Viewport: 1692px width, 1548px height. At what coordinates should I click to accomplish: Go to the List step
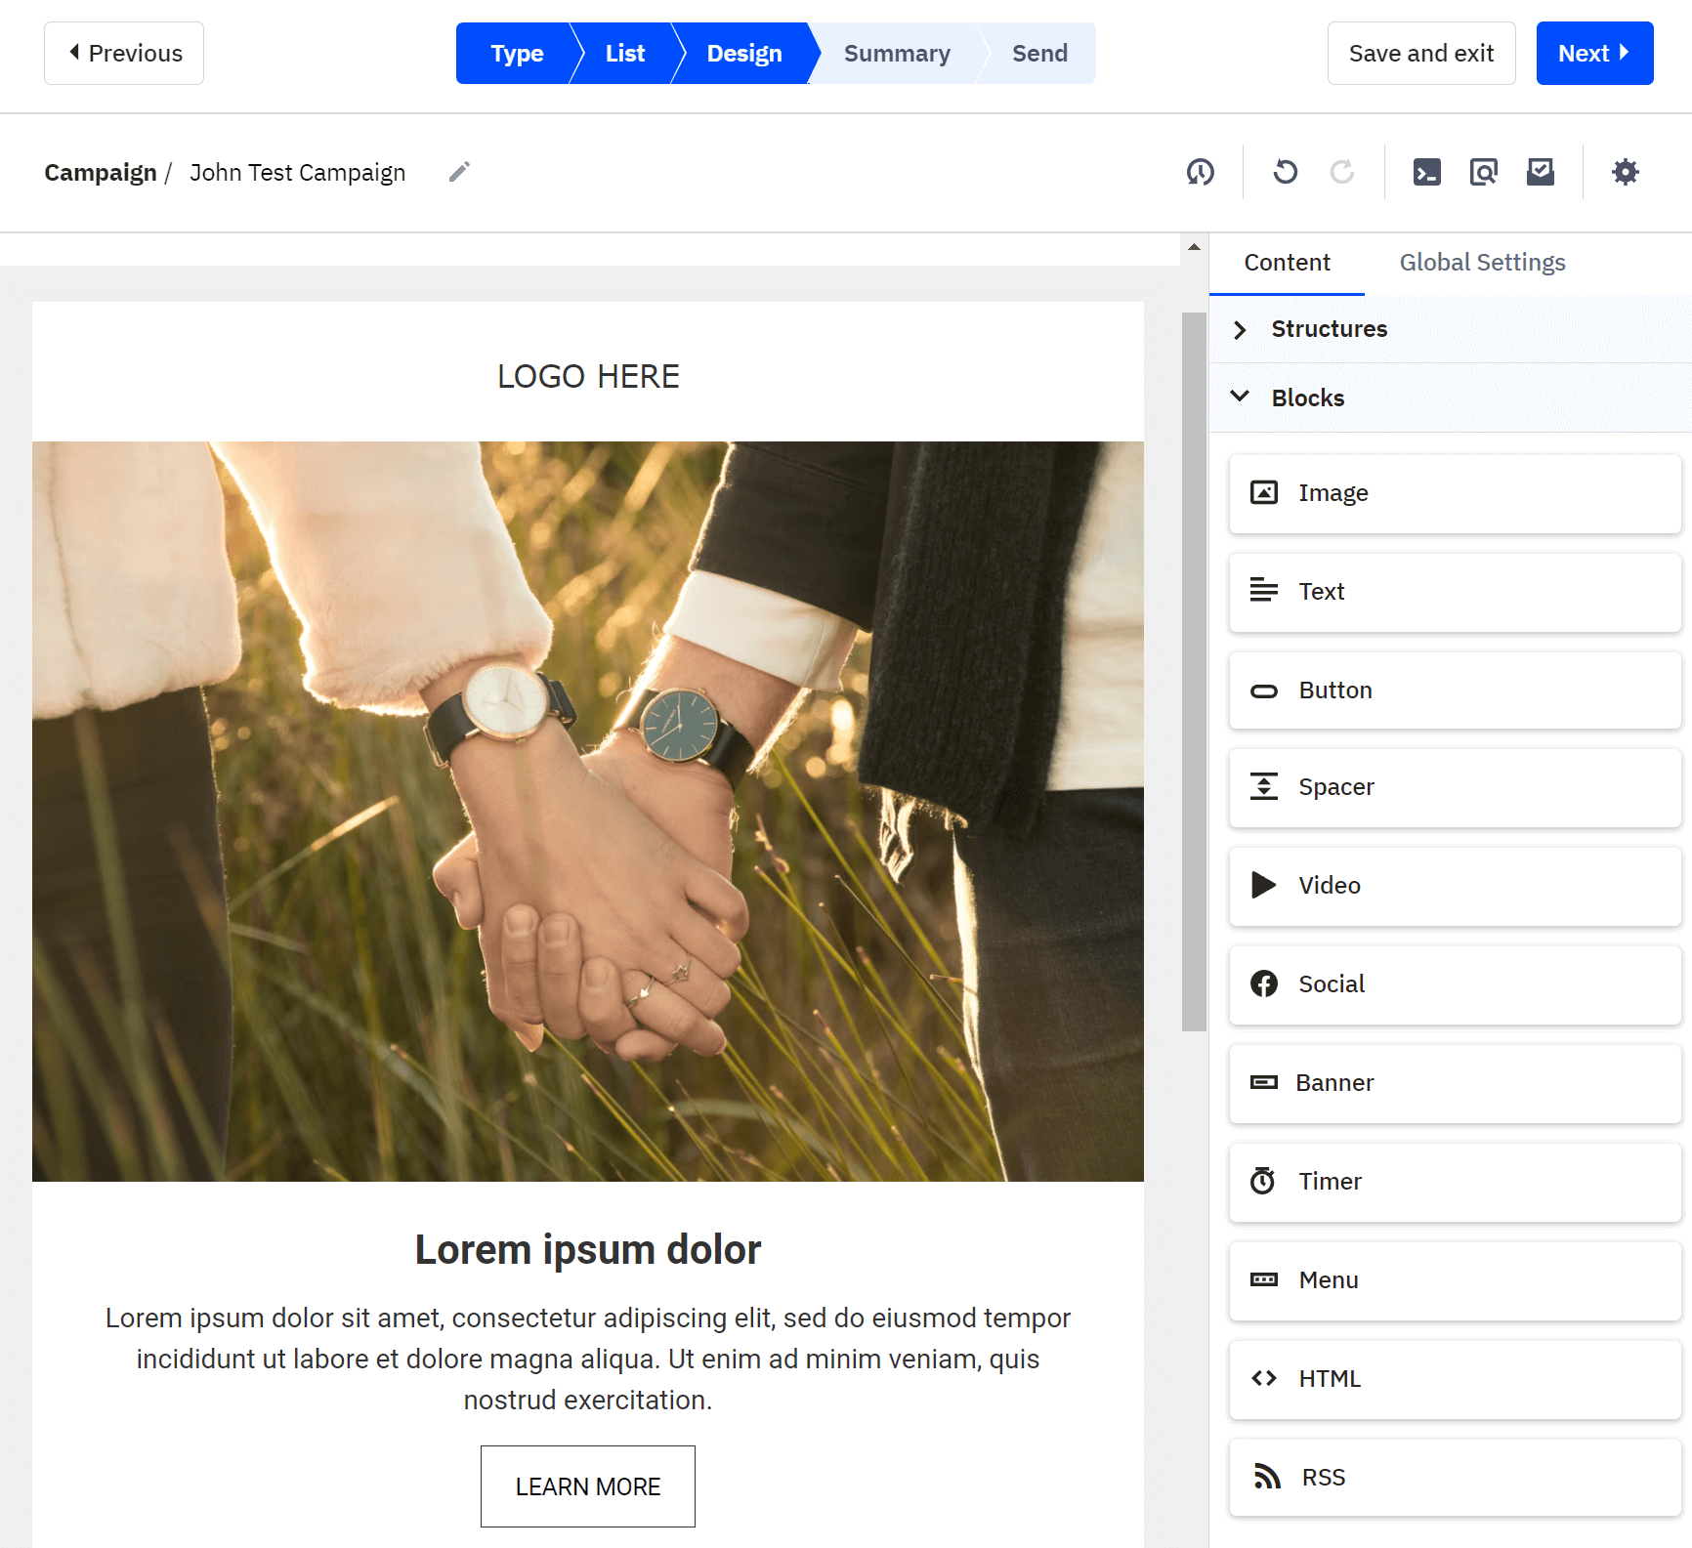pyautogui.click(x=625, y=54)
